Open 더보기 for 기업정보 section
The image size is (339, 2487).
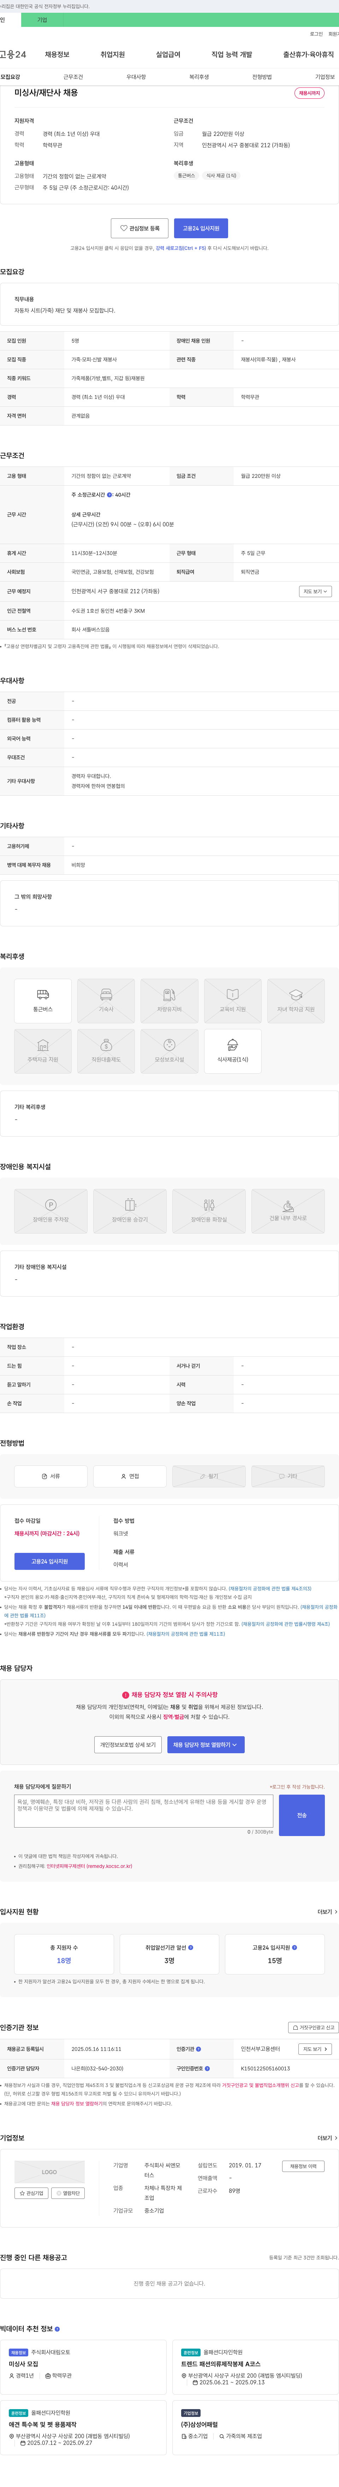click(327, 2138)
